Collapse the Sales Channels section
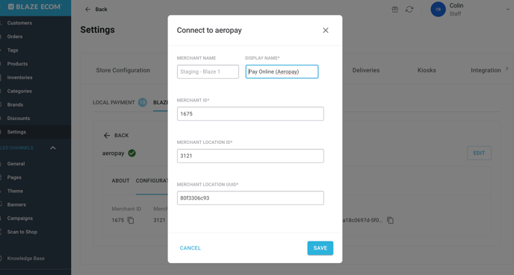Image resolution: width=514 pixels, height=275 pixels. tap(53, 148)
